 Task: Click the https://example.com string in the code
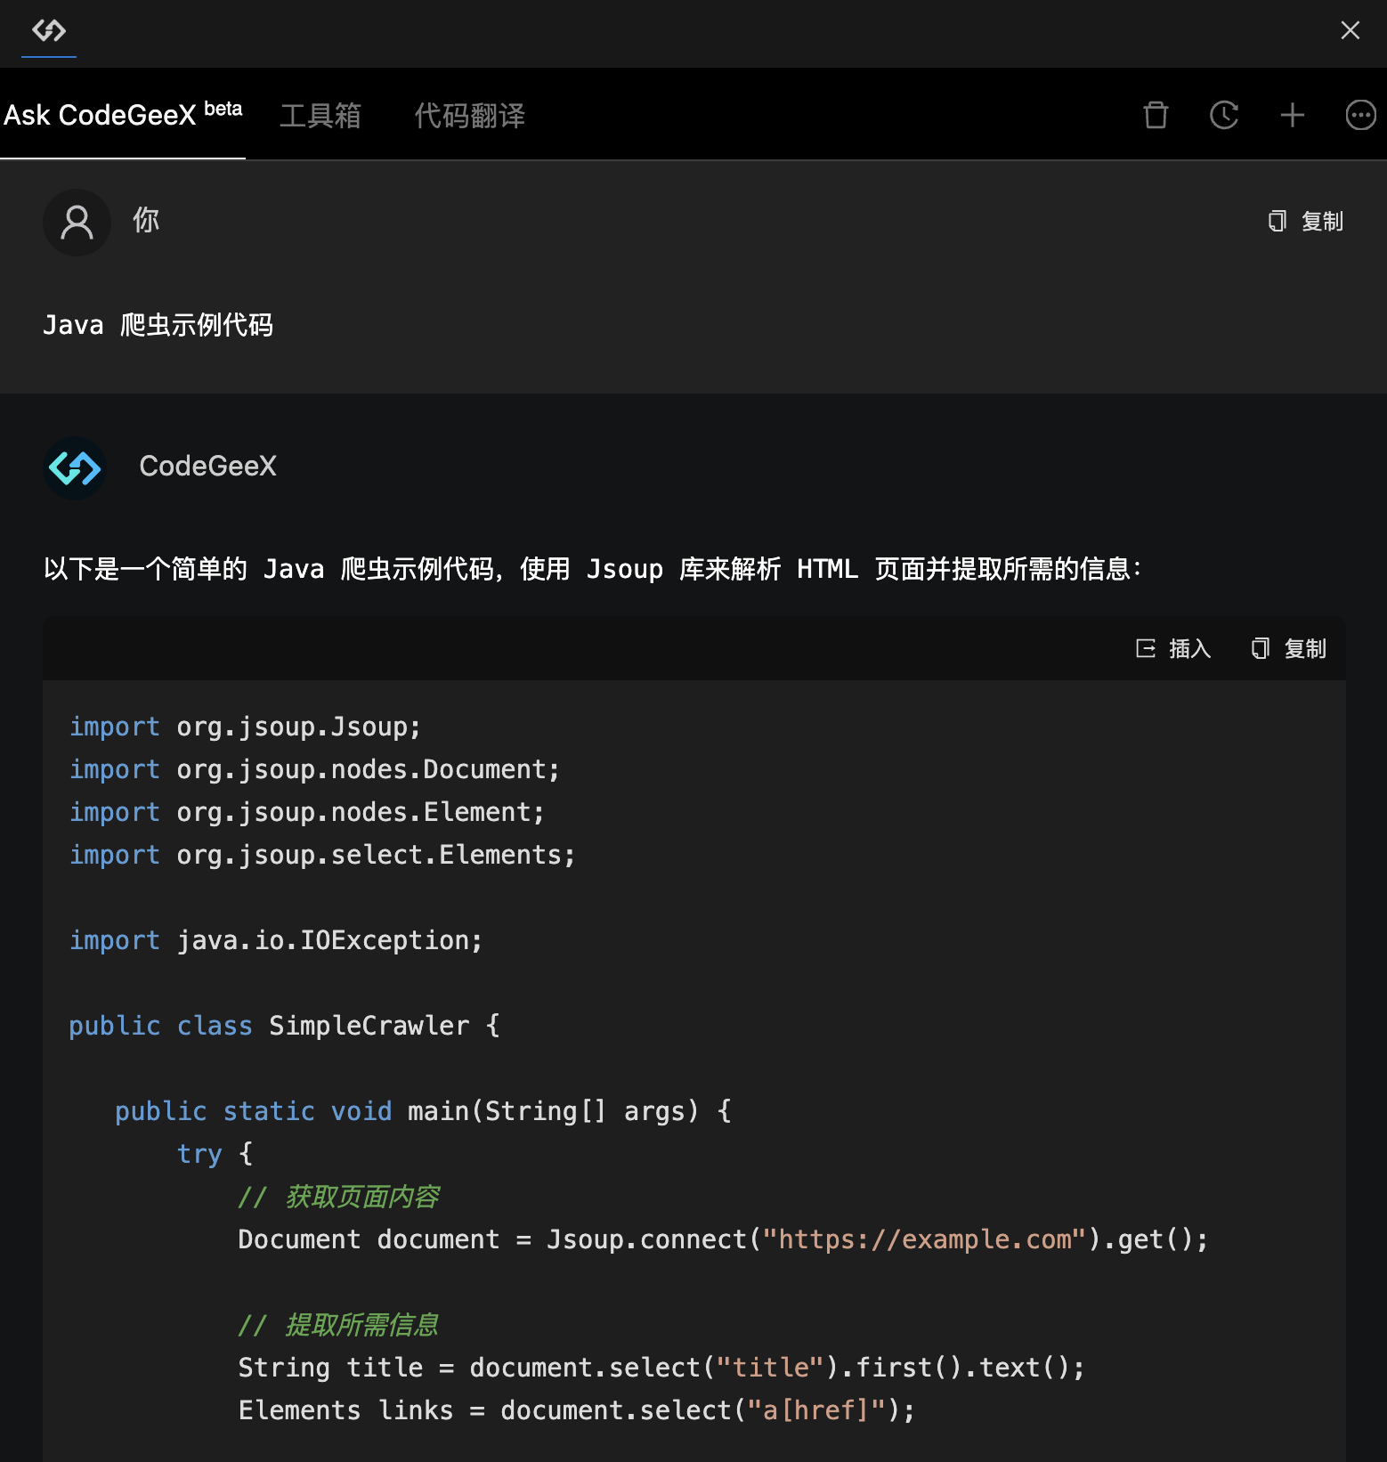pyautogui.click(x=924, y=1239)
